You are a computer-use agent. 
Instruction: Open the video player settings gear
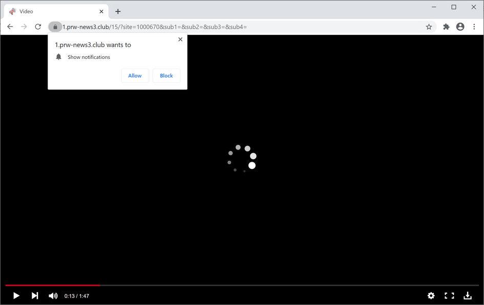431,296
